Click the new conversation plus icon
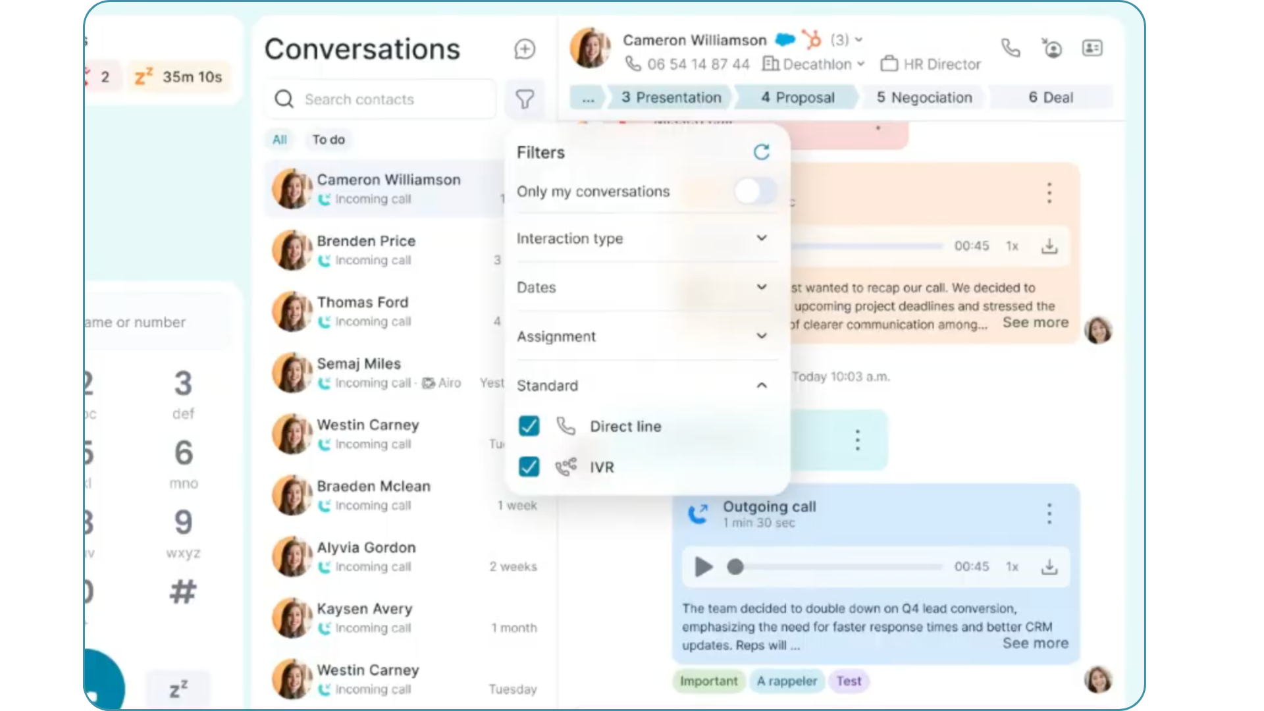 525,49
